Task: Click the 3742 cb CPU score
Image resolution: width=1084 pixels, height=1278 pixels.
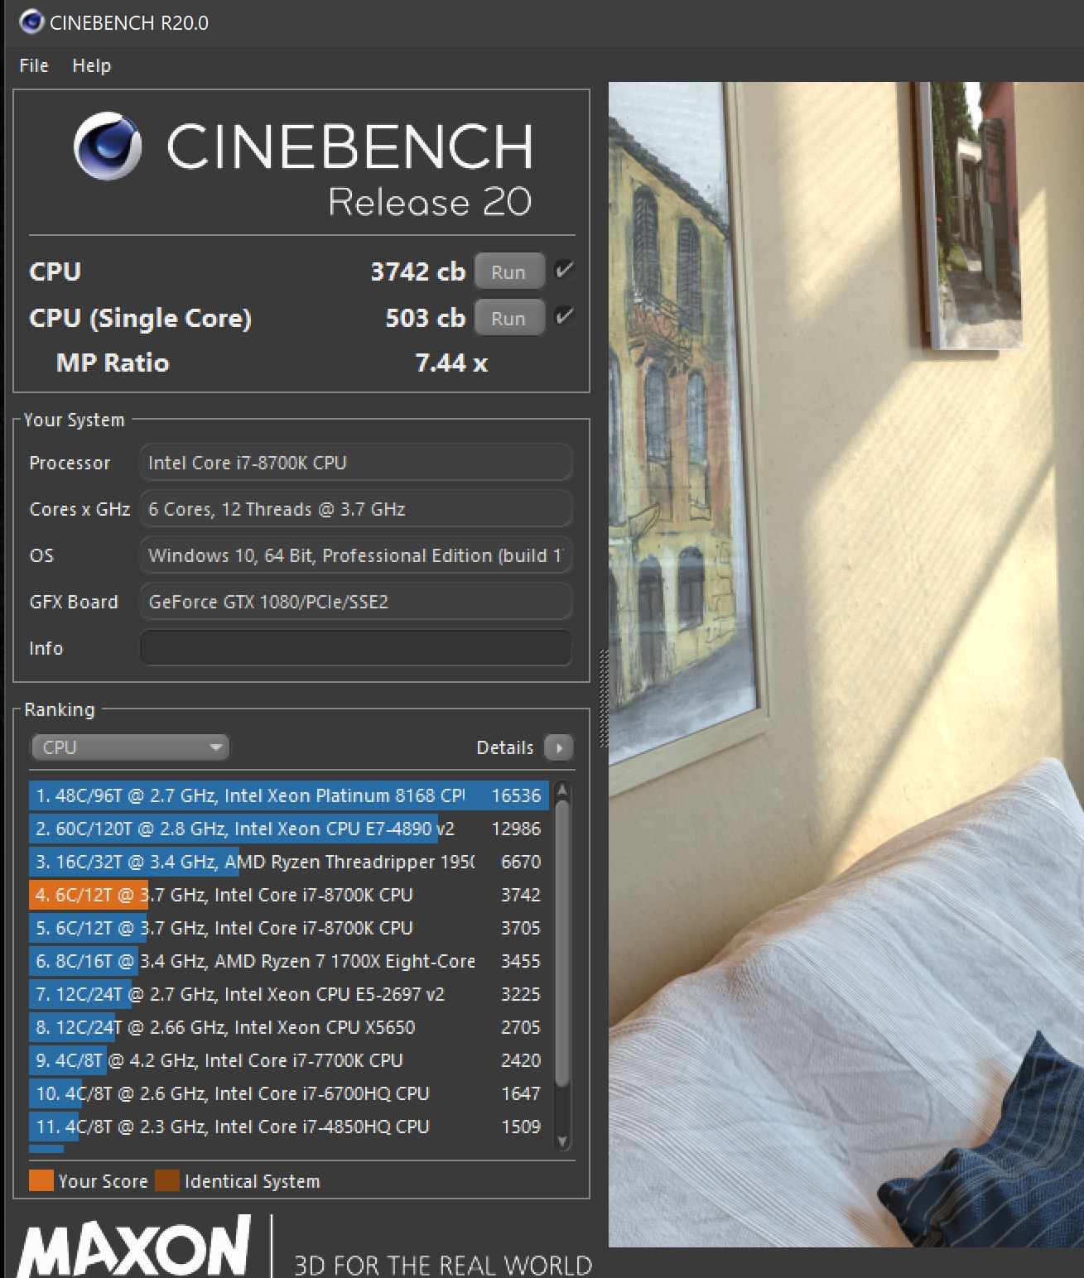Action: 418,271
